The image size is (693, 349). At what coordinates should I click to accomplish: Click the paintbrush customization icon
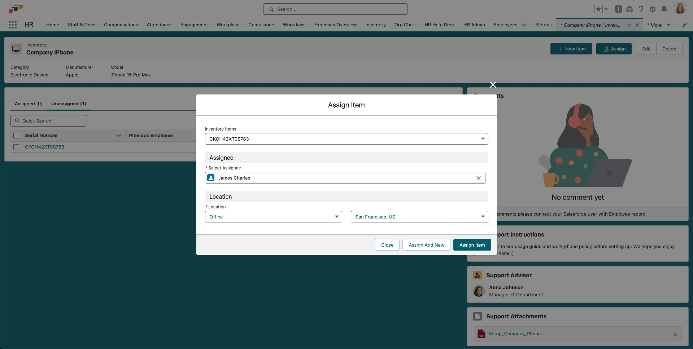(684, 25)
